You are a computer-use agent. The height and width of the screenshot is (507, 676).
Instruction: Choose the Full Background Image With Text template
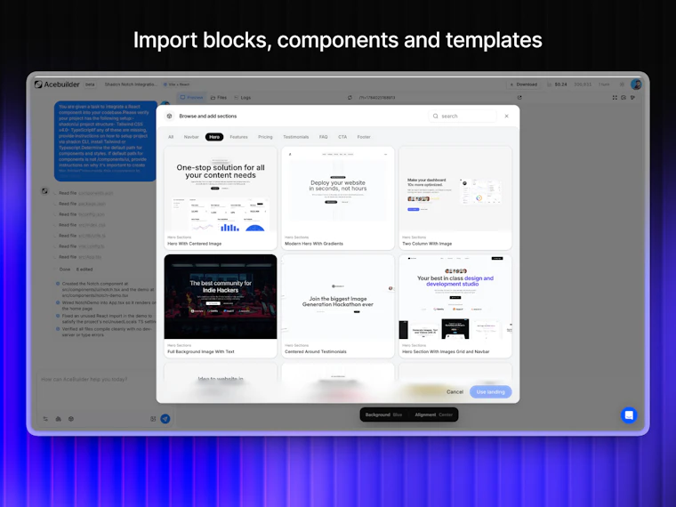click(x=221, y=306)
